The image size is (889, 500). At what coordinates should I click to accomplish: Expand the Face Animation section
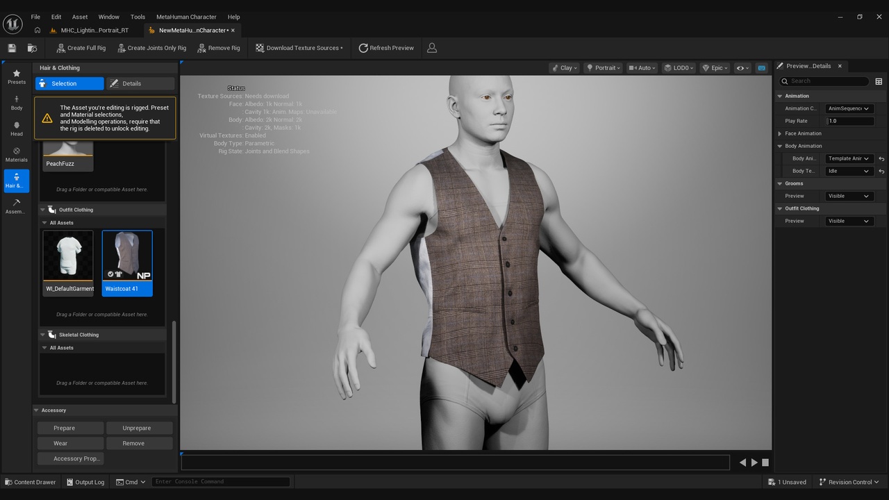[780, 133]
